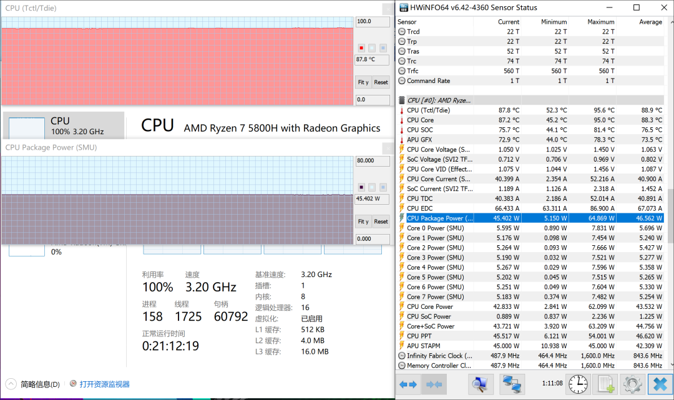Select the CPU Core Power row

[530, 307]
